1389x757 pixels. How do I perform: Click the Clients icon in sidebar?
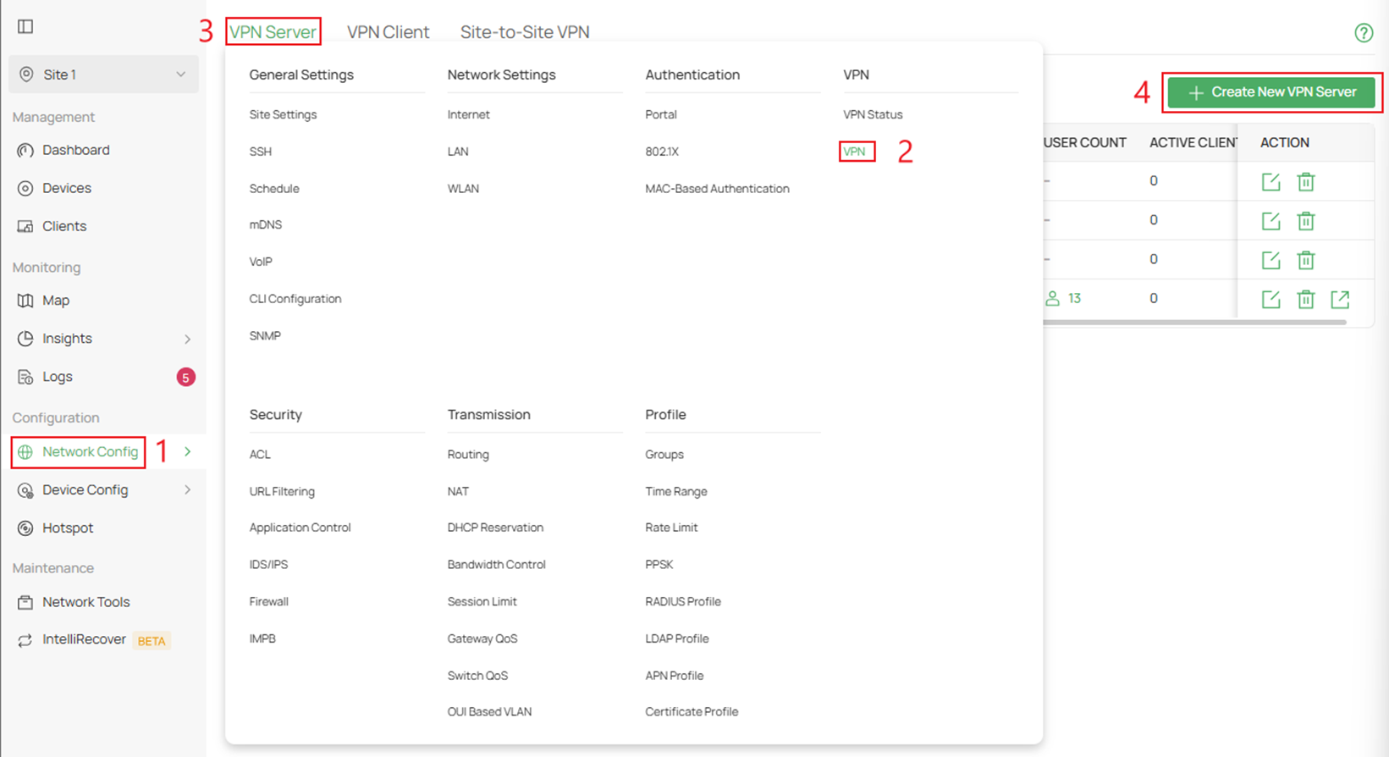(x=25, y=226)
